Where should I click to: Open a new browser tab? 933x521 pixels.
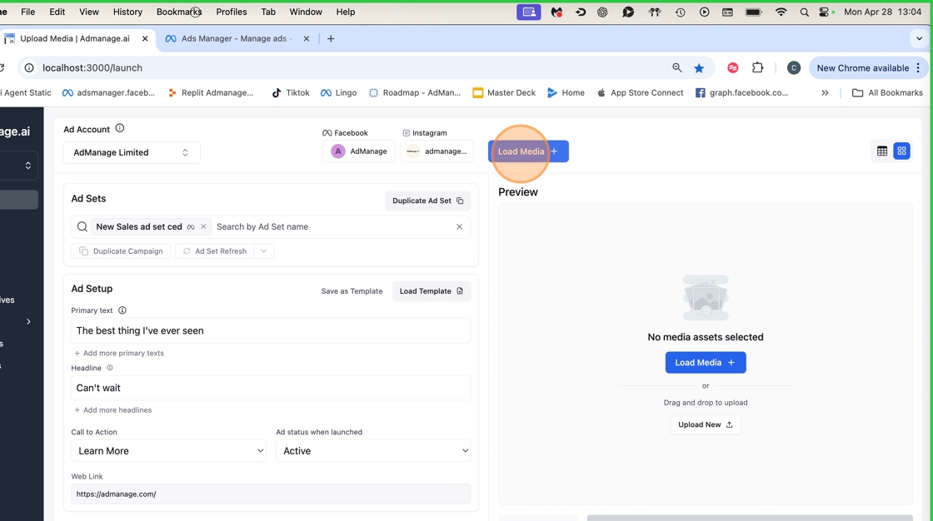tap(331, 38)
